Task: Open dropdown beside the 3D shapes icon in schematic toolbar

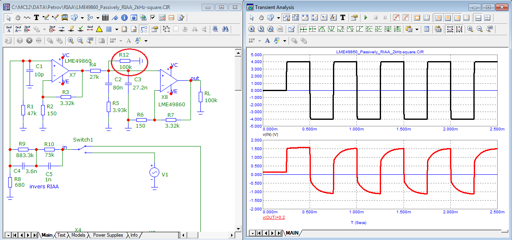Action: coord(82,18)
